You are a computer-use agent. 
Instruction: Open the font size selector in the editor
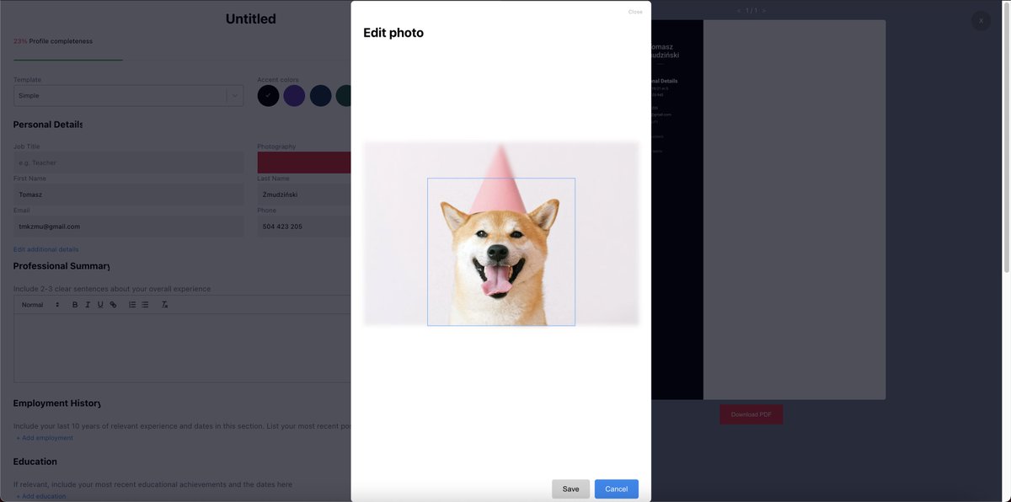pyautogui.click(x=56, y=304)
